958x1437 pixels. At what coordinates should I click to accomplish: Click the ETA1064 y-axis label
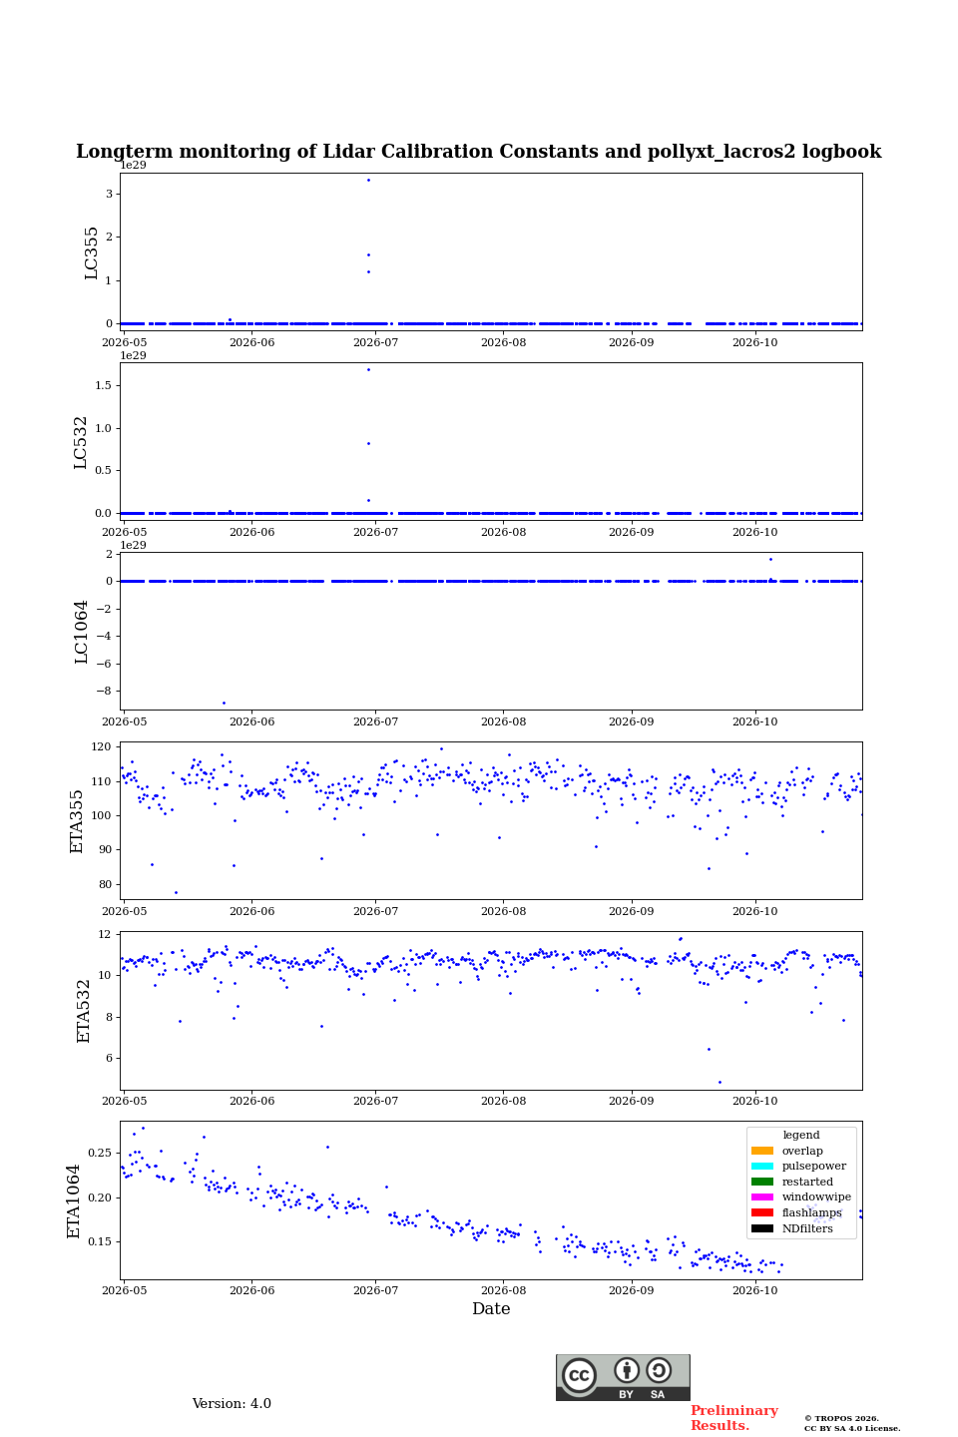[74, 1200]
